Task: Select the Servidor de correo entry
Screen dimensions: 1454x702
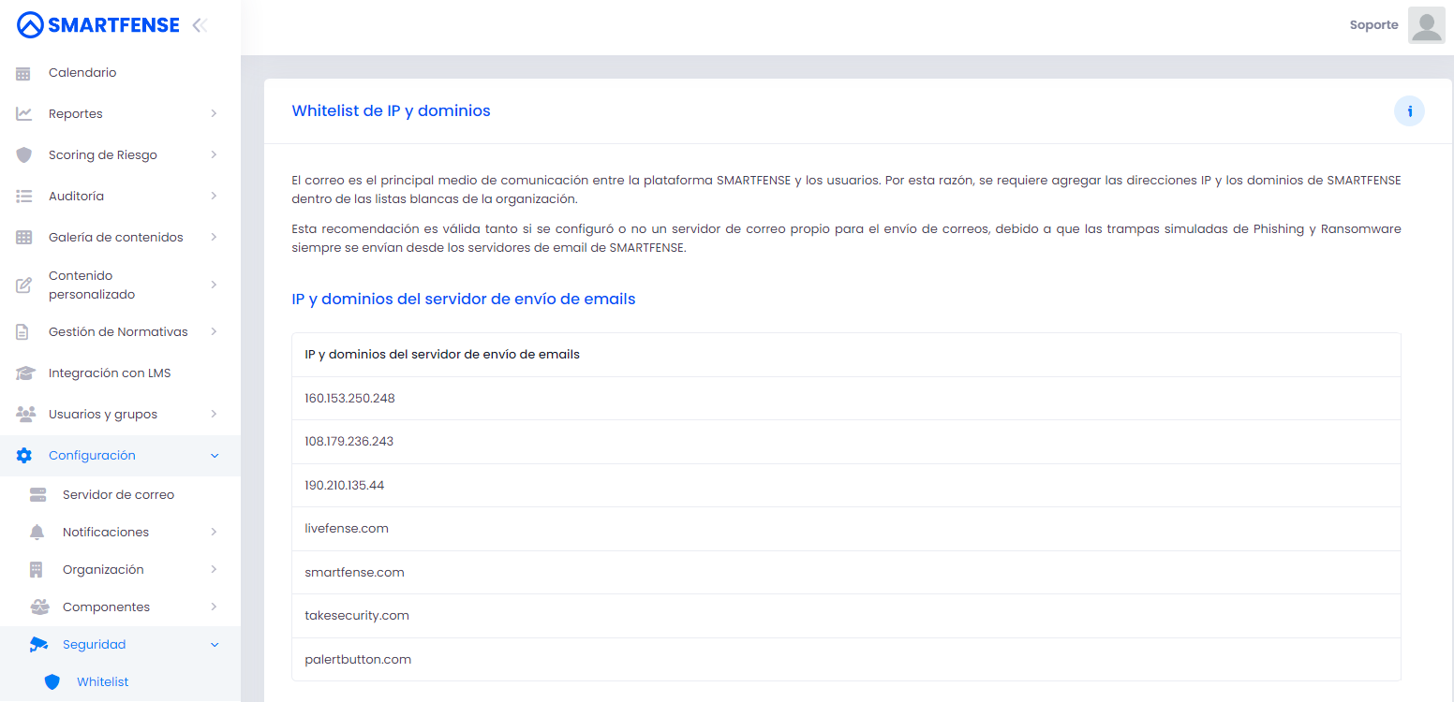Action: pos(120,495)
